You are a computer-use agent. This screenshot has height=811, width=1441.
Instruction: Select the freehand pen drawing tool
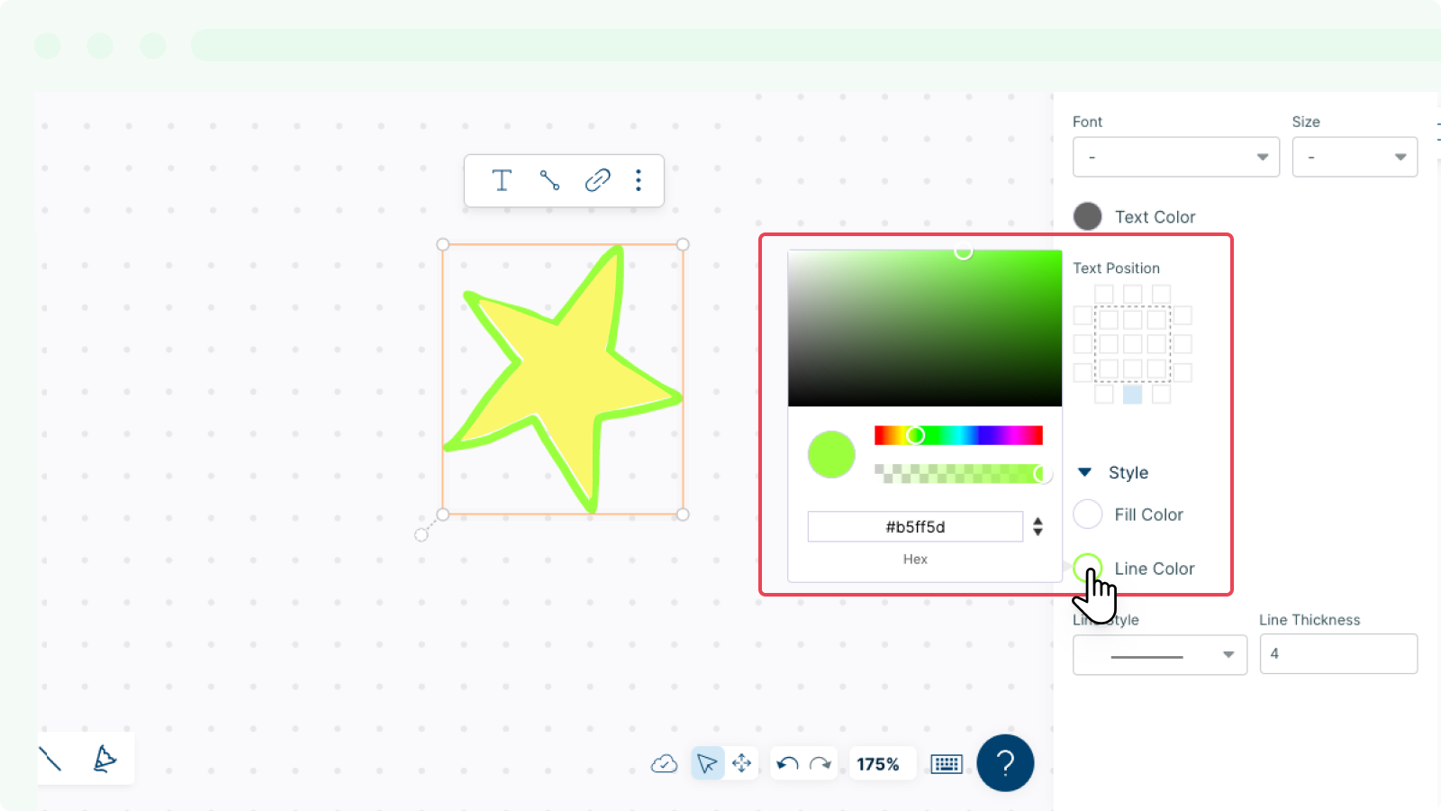[x=104, y=759]
